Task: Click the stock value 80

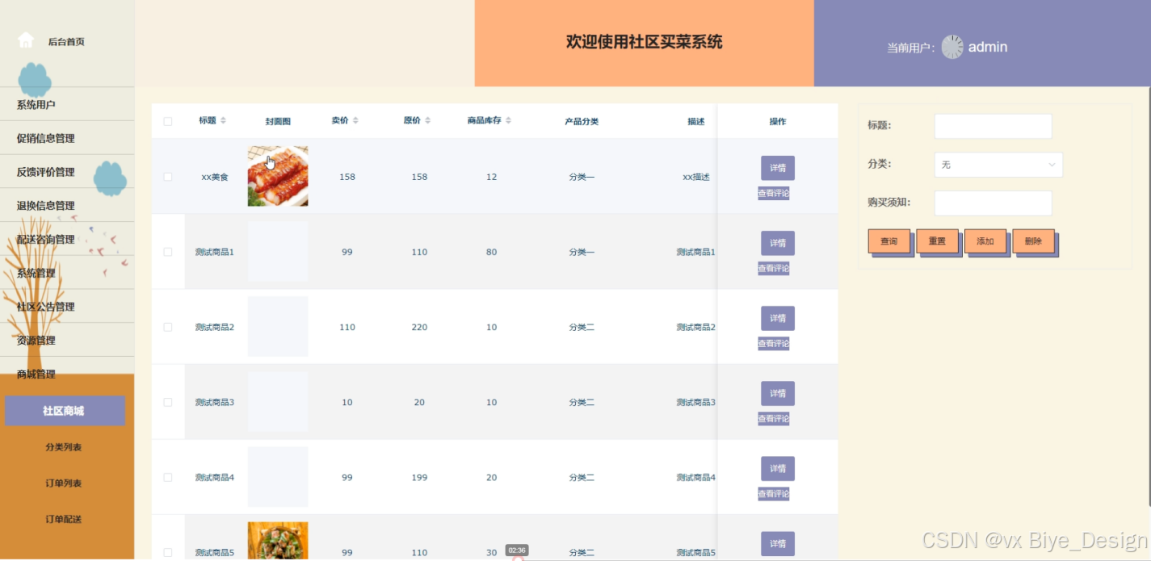Action: [492, 252]
